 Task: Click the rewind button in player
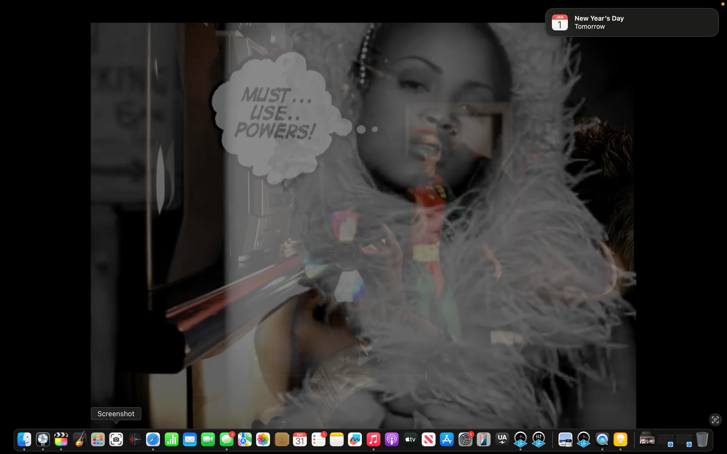344,359
